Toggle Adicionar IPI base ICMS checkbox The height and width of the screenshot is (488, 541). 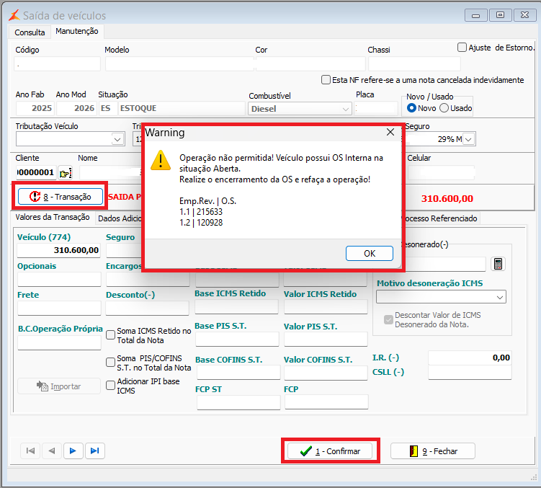tap(110, 386)
